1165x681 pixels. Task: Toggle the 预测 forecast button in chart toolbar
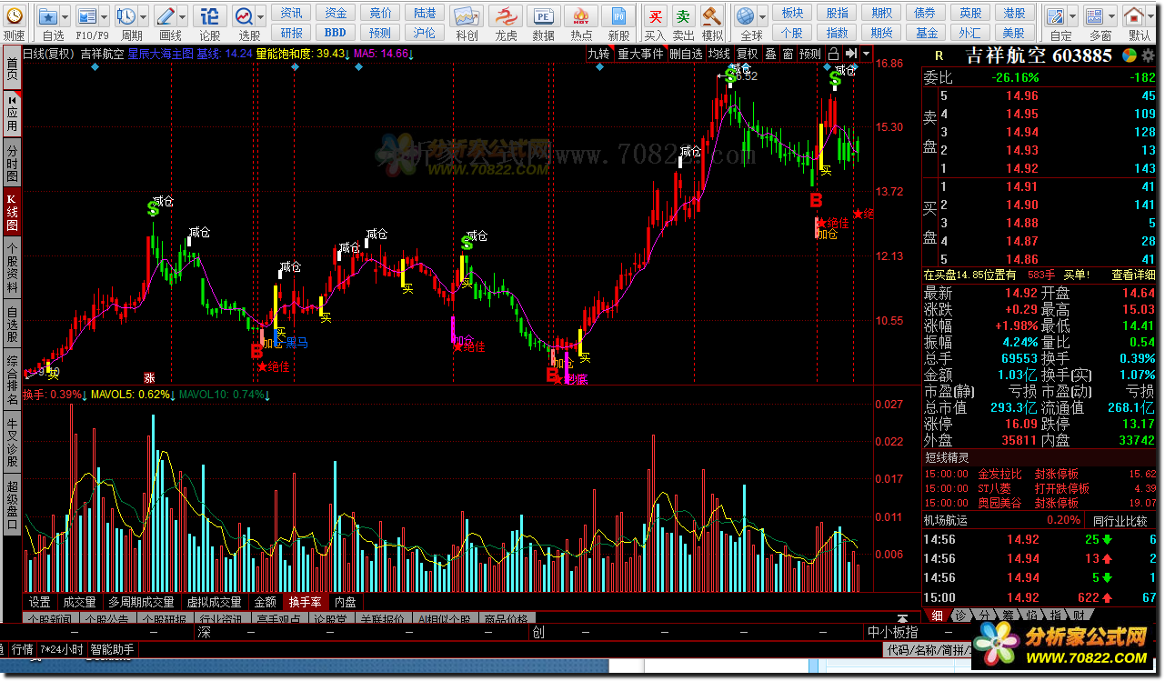point(809,54)
